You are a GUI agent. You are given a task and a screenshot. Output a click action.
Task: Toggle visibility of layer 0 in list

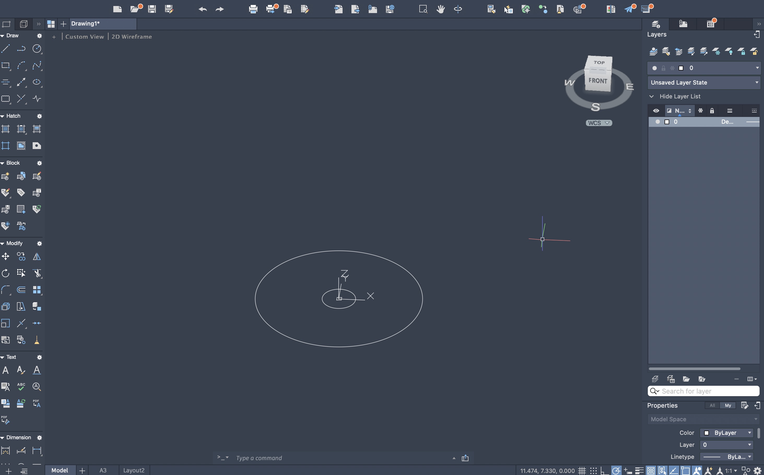pos(657,122)
